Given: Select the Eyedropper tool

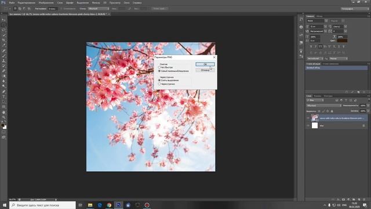Looking at the screenshot, I should [x=3, y=45].
